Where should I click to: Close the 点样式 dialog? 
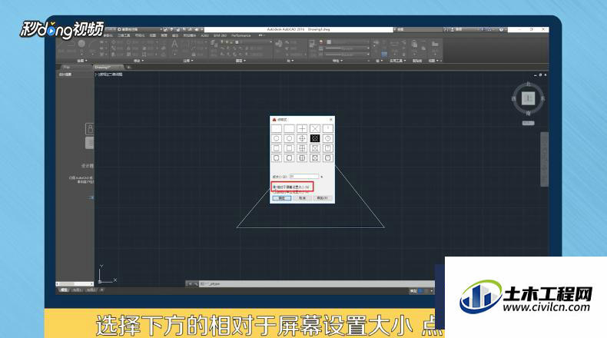(330, 120)
